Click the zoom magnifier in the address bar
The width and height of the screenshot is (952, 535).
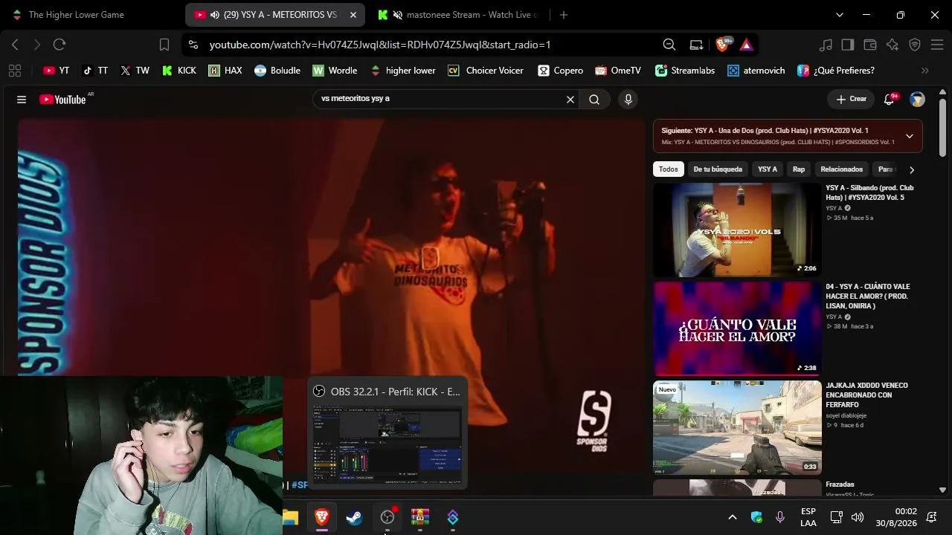tap(669, 45)
